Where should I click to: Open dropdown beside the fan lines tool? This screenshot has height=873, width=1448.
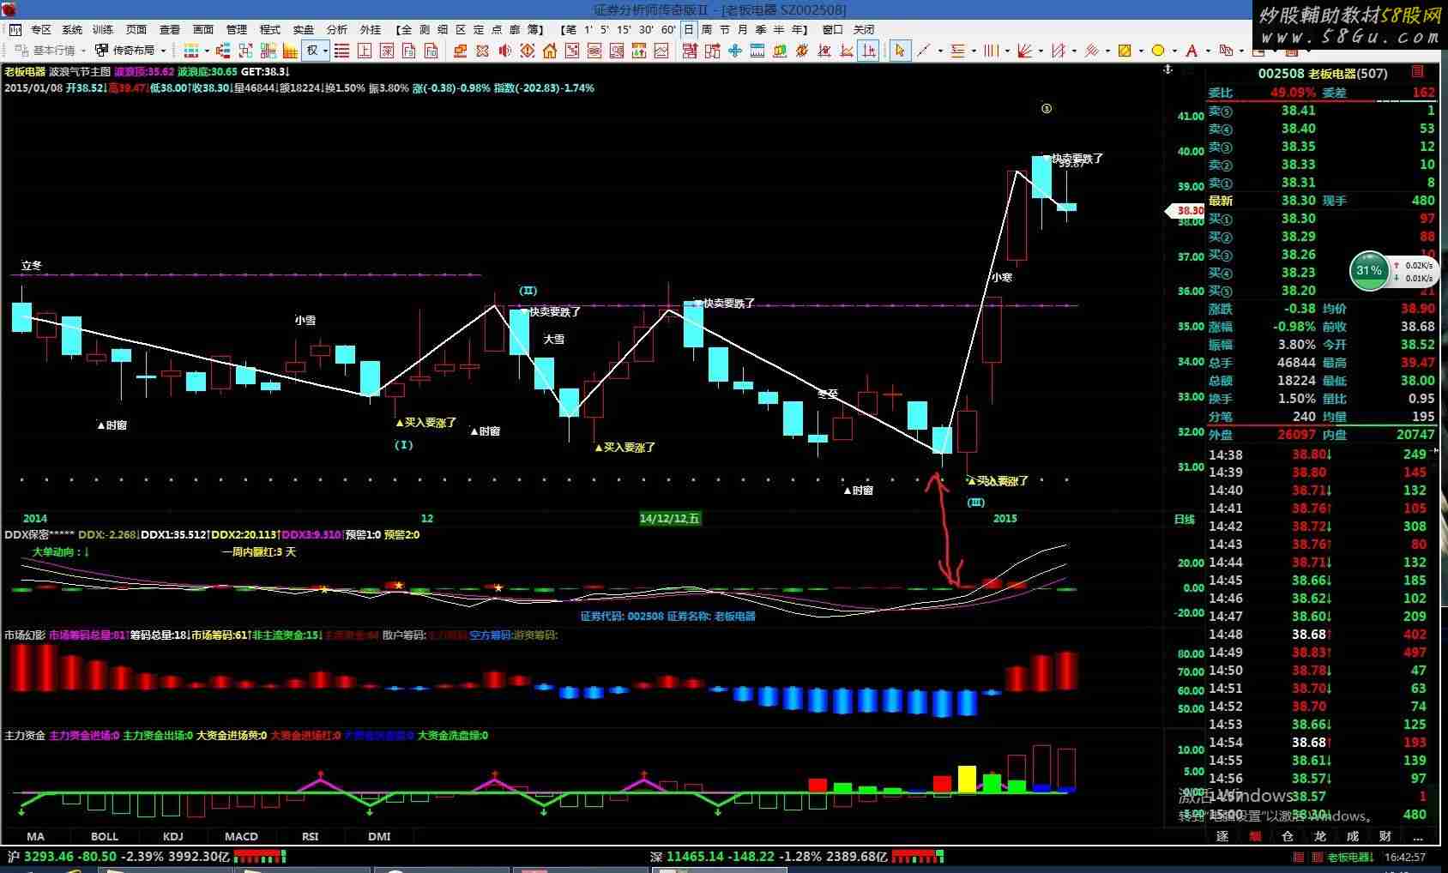click(x=1041, y=51)
